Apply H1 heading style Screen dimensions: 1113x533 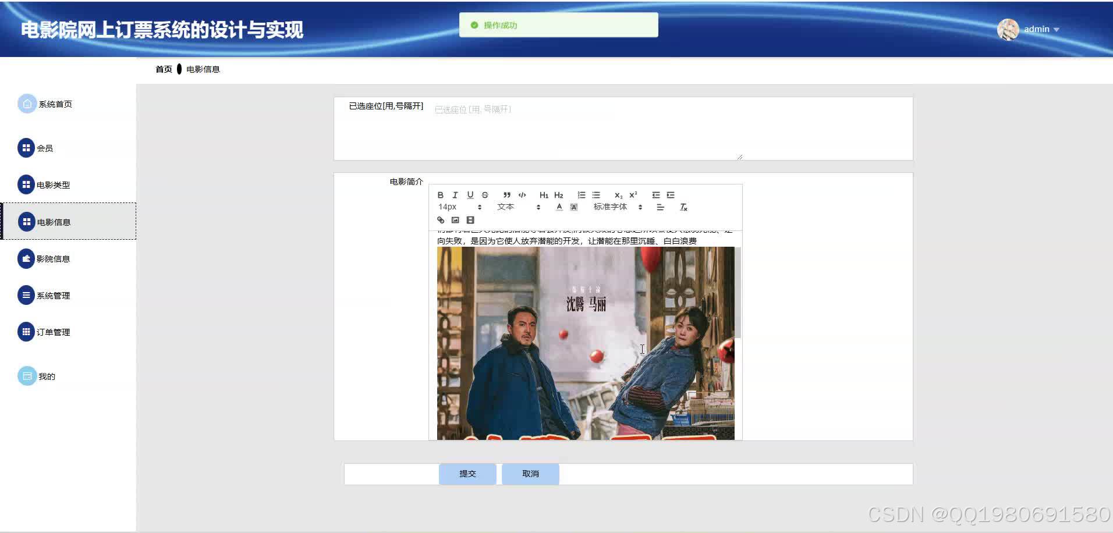[544, 195]
